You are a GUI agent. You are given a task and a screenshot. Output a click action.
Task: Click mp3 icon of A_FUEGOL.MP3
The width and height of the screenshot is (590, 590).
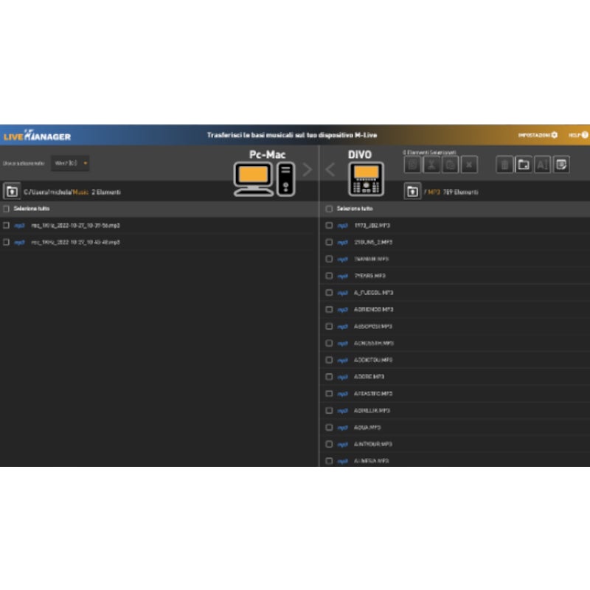(x=342, y=293)
